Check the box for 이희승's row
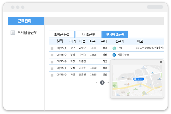 point(52,55)
